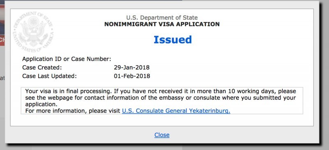The image size is (329, 150).
Task: Click the partially hidden text behind the dialog
Action: point(2,78)
